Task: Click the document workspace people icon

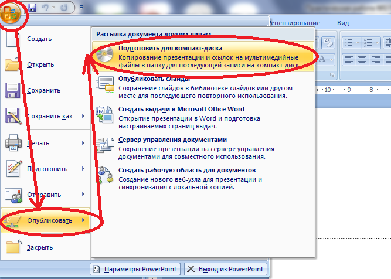Action: coord(105,175)
